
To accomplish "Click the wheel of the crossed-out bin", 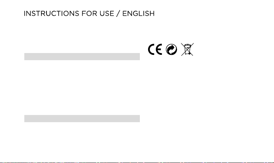I will 190,53.
